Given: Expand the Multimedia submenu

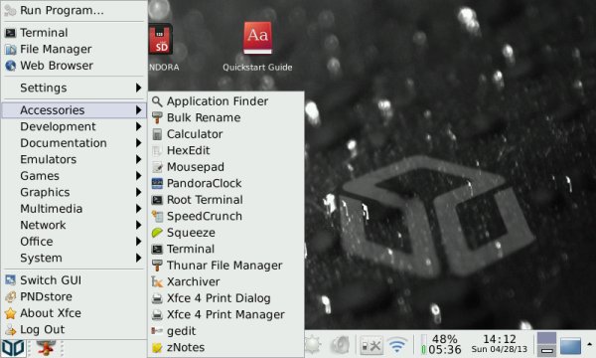Looking at the screenshot, I should point(74,209).
